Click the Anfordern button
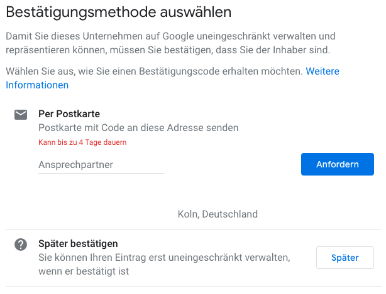 337,164
